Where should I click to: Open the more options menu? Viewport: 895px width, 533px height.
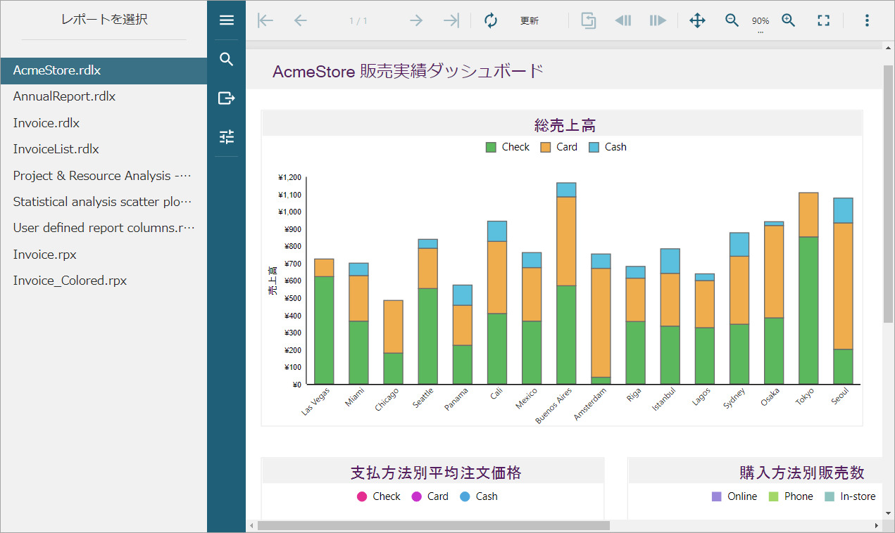point(867,20)
